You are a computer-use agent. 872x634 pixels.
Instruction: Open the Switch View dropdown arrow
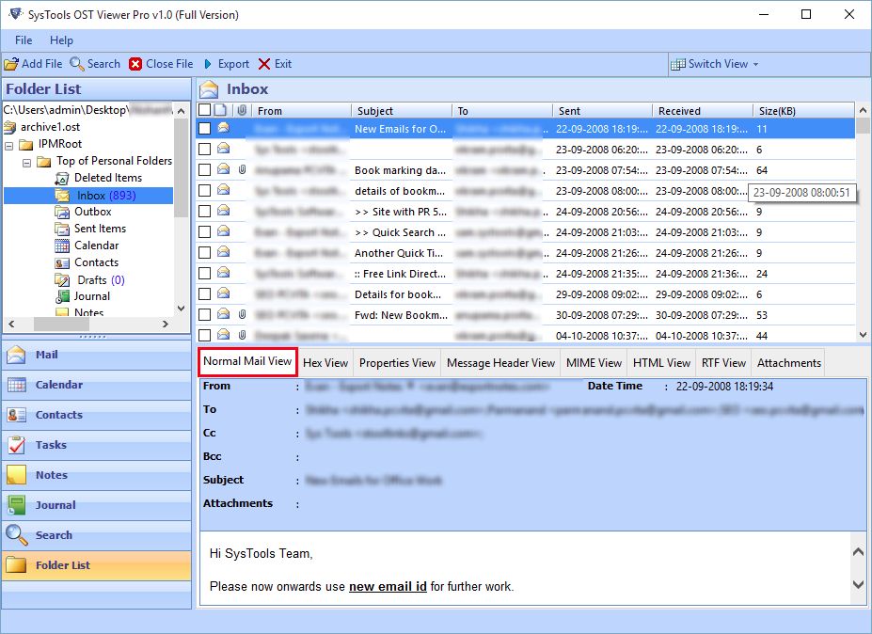755,65
